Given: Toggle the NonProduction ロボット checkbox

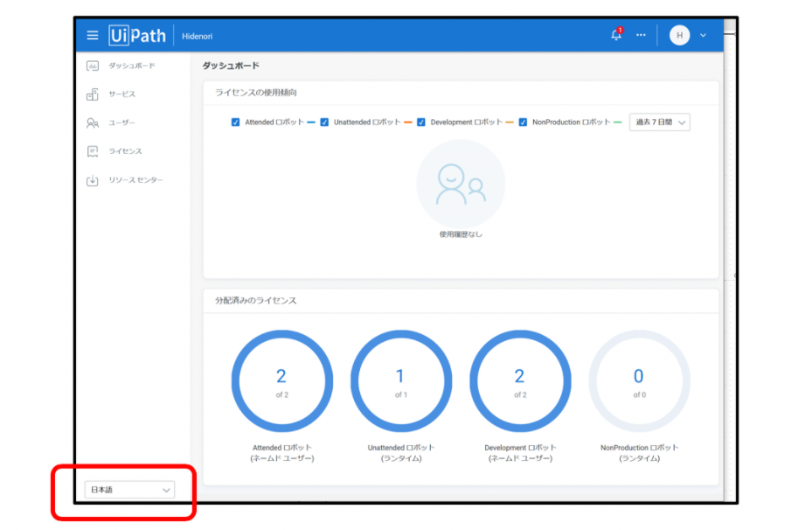Looking at the screenshot, I should (523, 122).
